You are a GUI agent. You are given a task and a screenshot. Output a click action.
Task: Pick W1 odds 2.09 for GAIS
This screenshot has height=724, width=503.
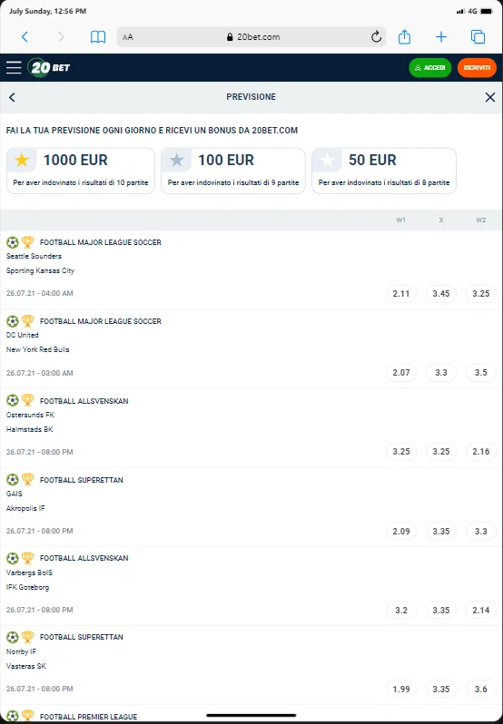pyautogui.click(x=401, y=531)
